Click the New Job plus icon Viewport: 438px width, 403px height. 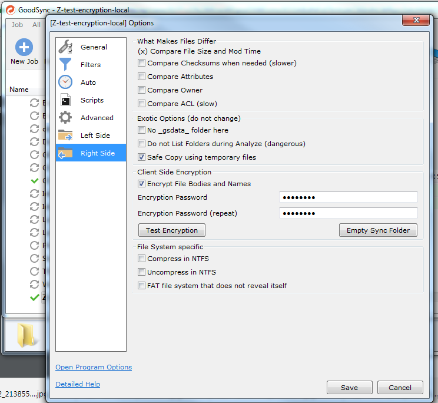[x=24, y=47]
